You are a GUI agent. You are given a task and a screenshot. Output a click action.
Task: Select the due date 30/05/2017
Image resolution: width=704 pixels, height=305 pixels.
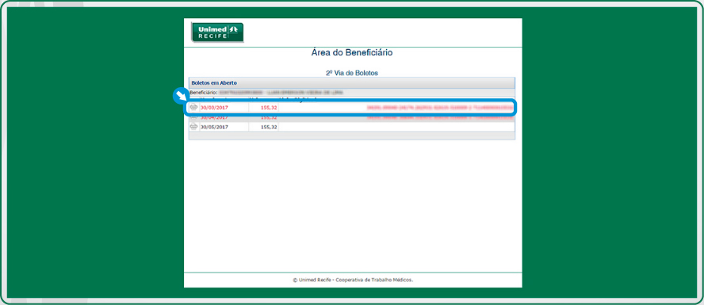tap(214, 127)
